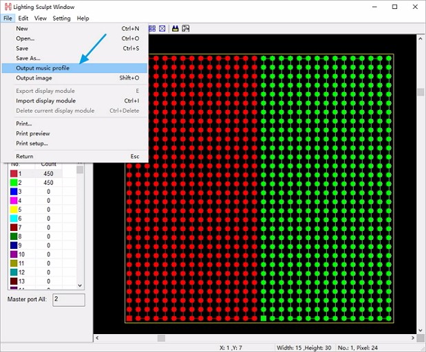Screen dimensions: 426x352
Task: Open the File menu
Action: click(8, 18)
